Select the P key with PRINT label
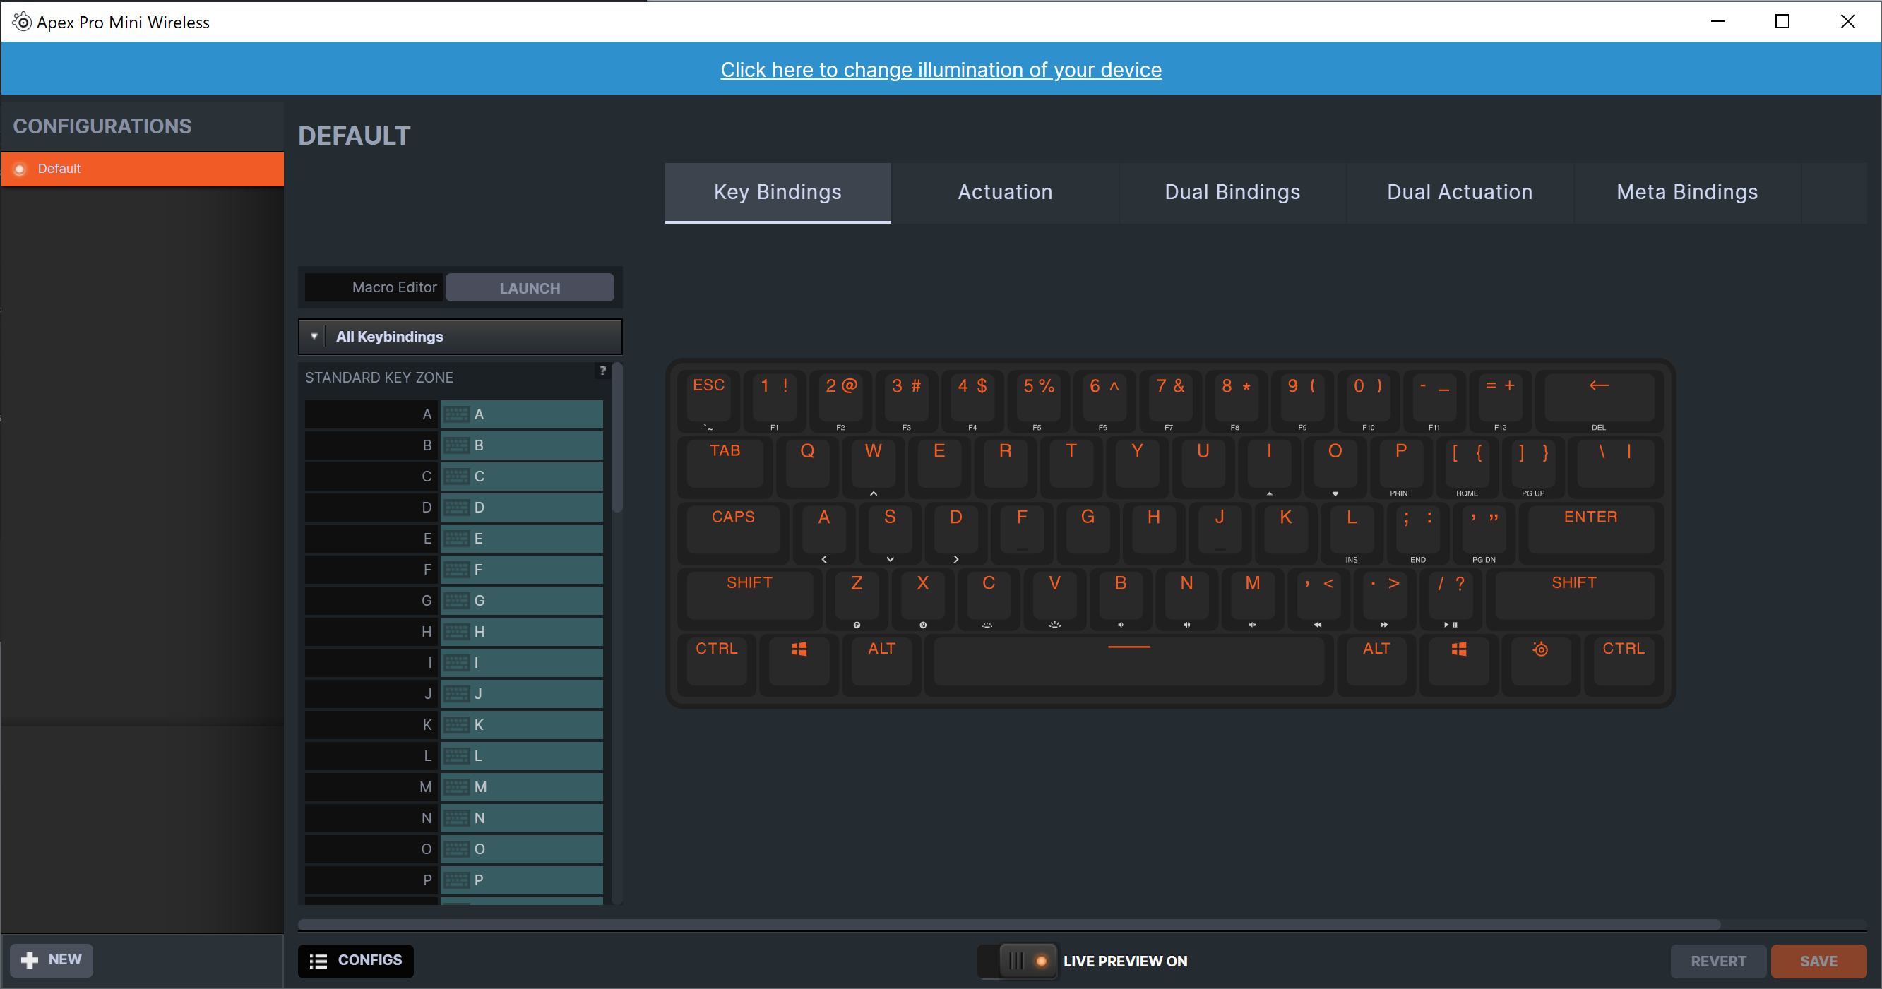 pyautogui.click(x=1400, y=466)
